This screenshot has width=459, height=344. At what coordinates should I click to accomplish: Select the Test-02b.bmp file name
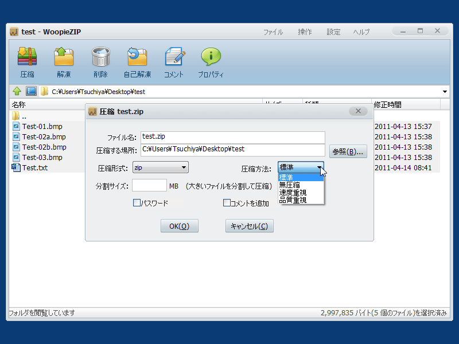tap(45, 147)
